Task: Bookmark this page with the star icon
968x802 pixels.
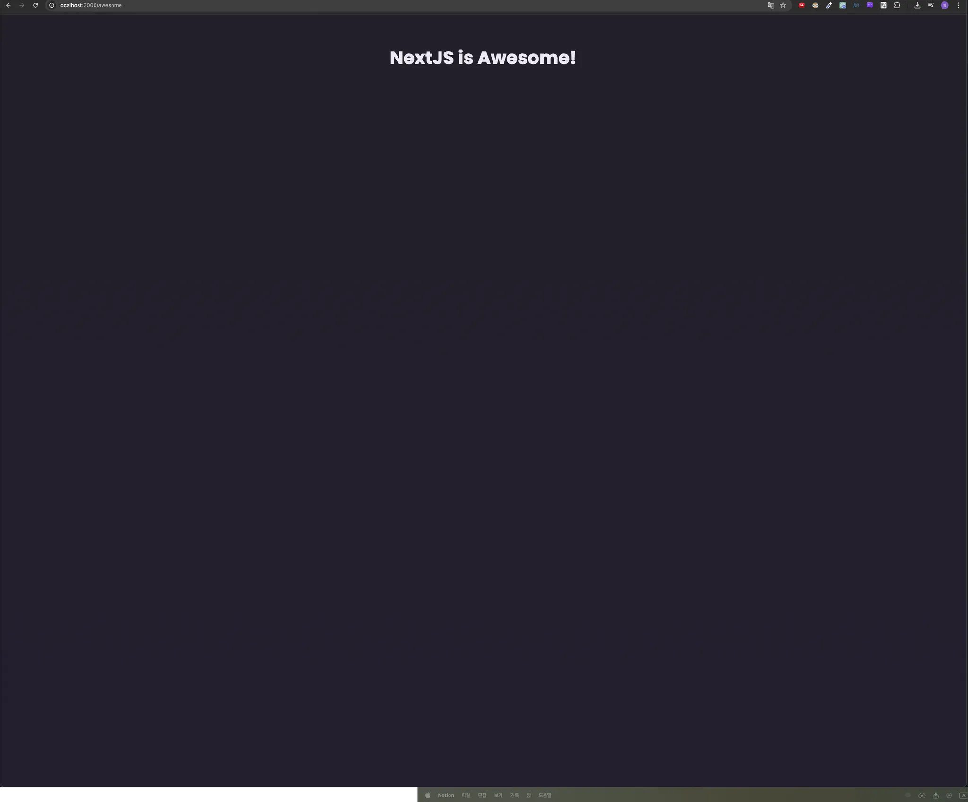Action: pos(783,5)
